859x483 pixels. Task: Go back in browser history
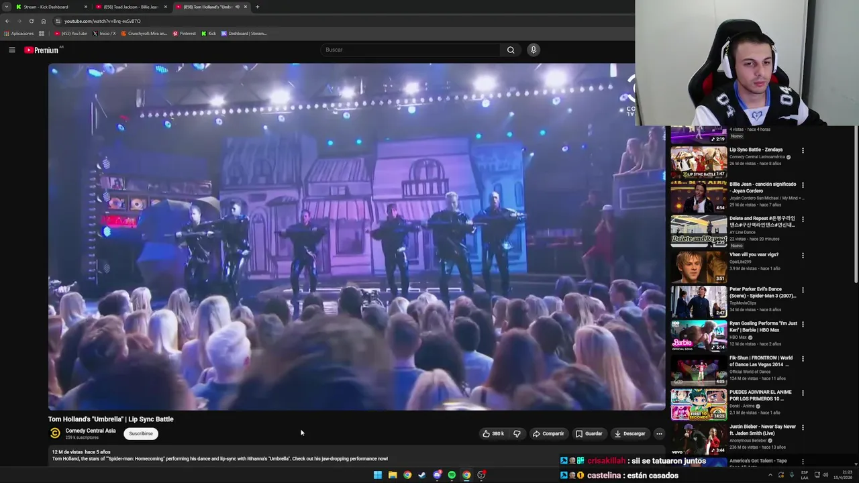[7, 21]
